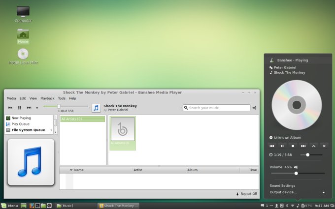Viewport: 335px width, 209px height.
Task: Select All Artists (0) entry
Action: pyautogui.click(x=82, y=119)
